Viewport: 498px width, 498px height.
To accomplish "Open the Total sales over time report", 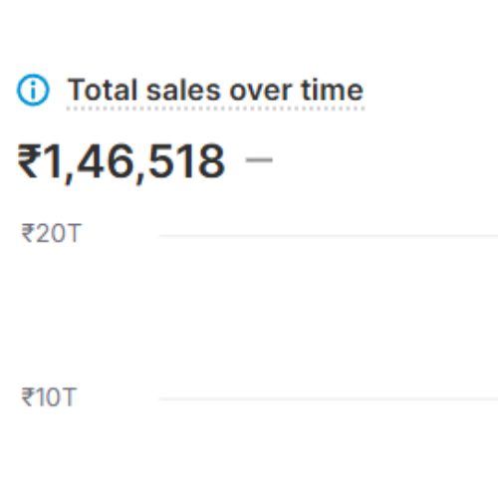I will pyautogui.click(x=215, y=91).
